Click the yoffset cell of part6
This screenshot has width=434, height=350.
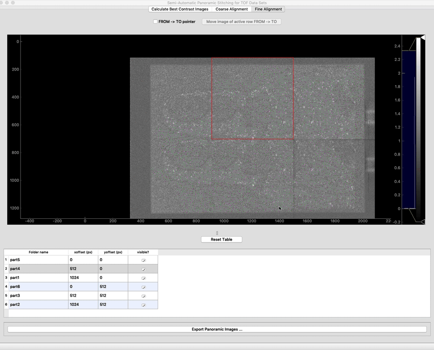coord(112,287)
